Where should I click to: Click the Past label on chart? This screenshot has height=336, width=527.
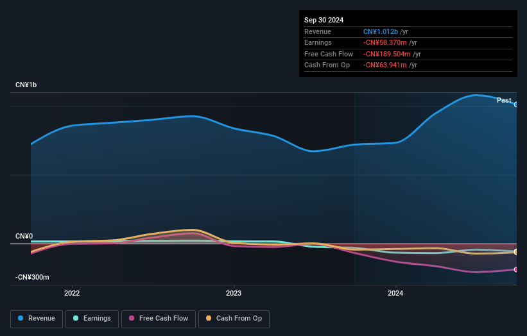coord(504,100)
